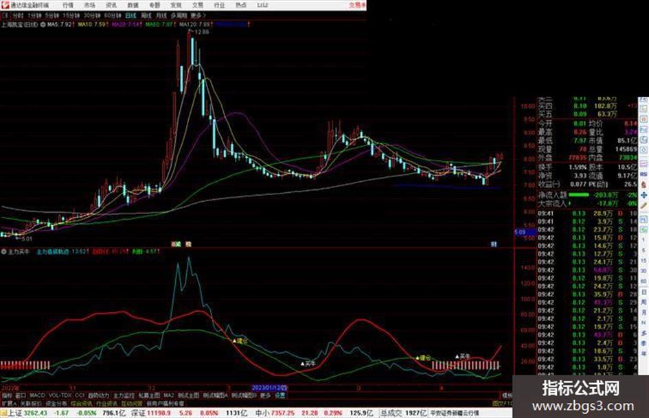Click the 通达信 app logo icon
The width and height of the screenshot is (649, 418).
[x=5, y=5]
